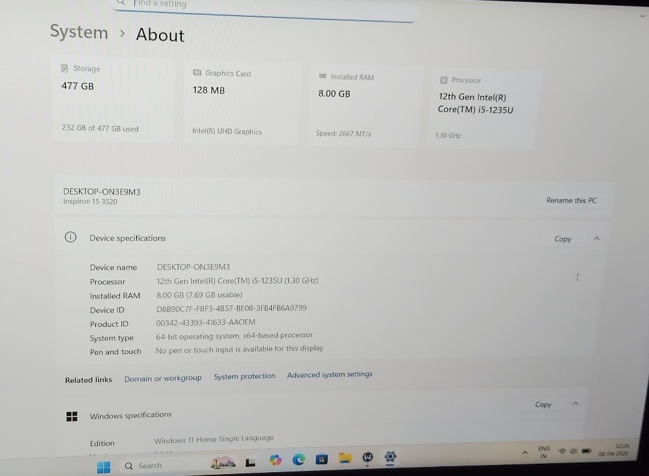Collapse the Device specifications section

(596, 239)
